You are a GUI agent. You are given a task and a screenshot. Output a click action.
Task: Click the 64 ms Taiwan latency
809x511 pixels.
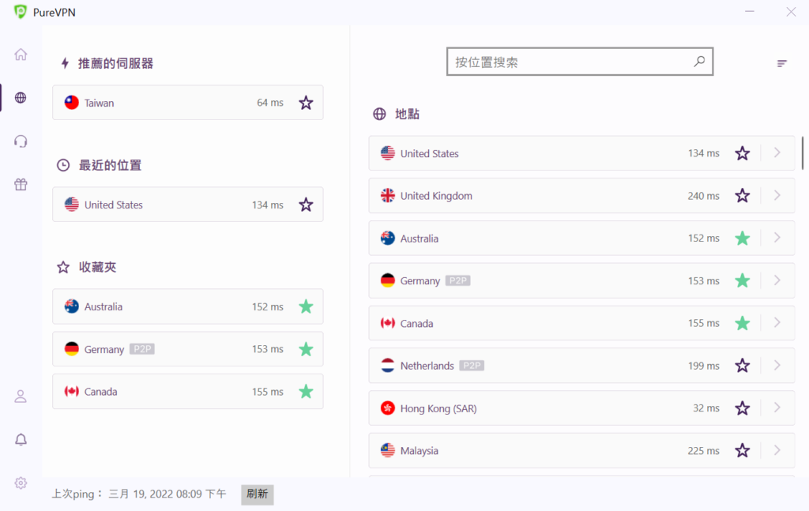[270, 103]
